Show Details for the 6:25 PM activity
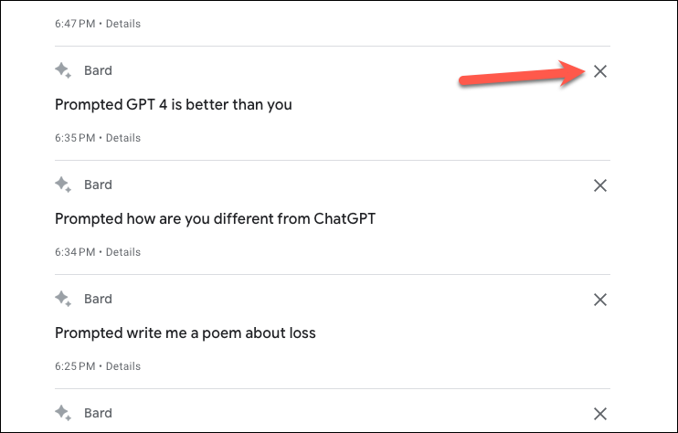 coord(123,366)
